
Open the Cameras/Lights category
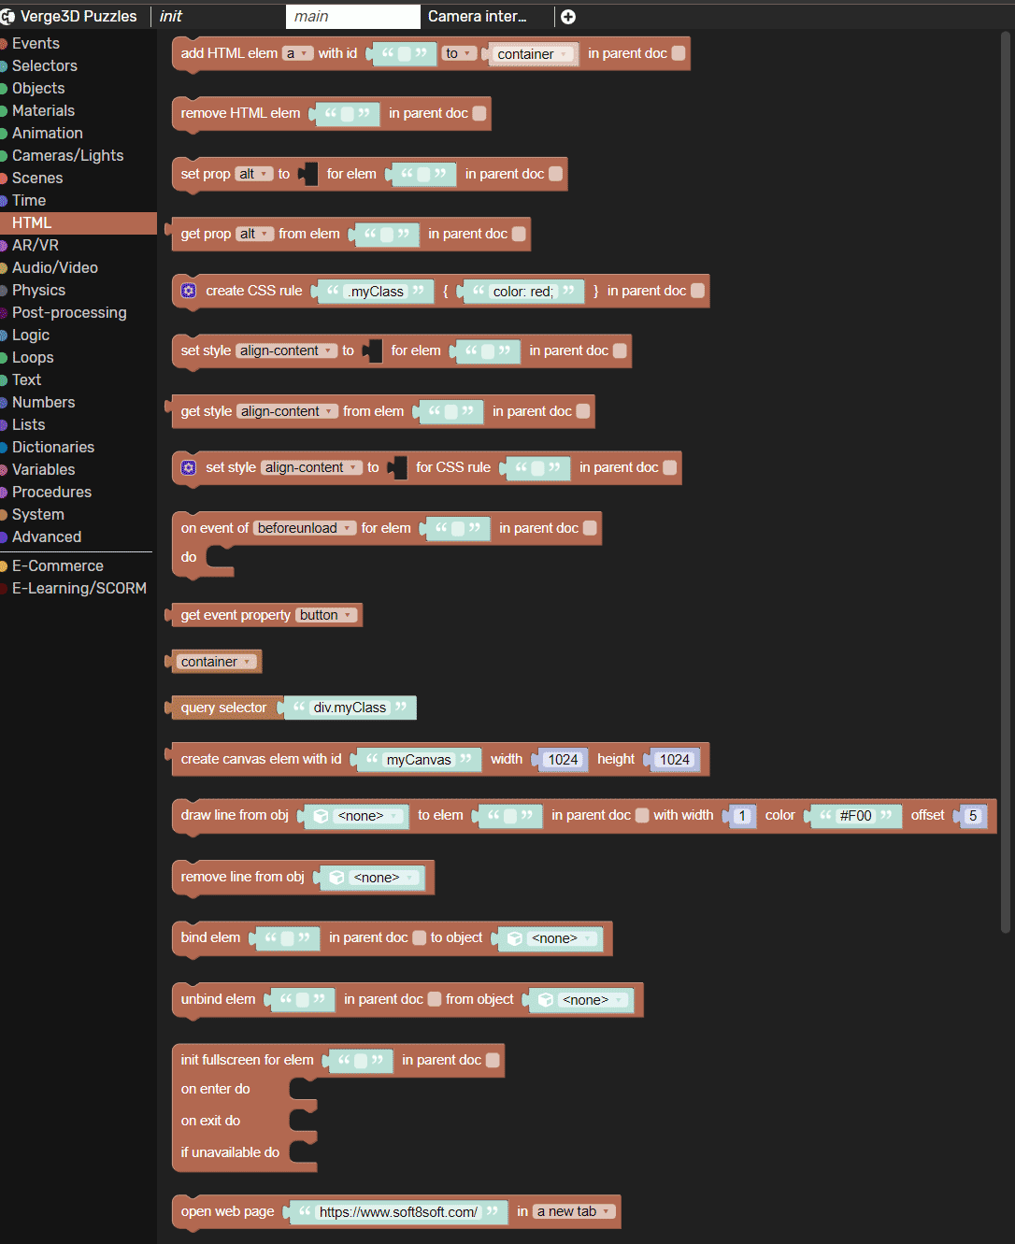pos(67,155)
